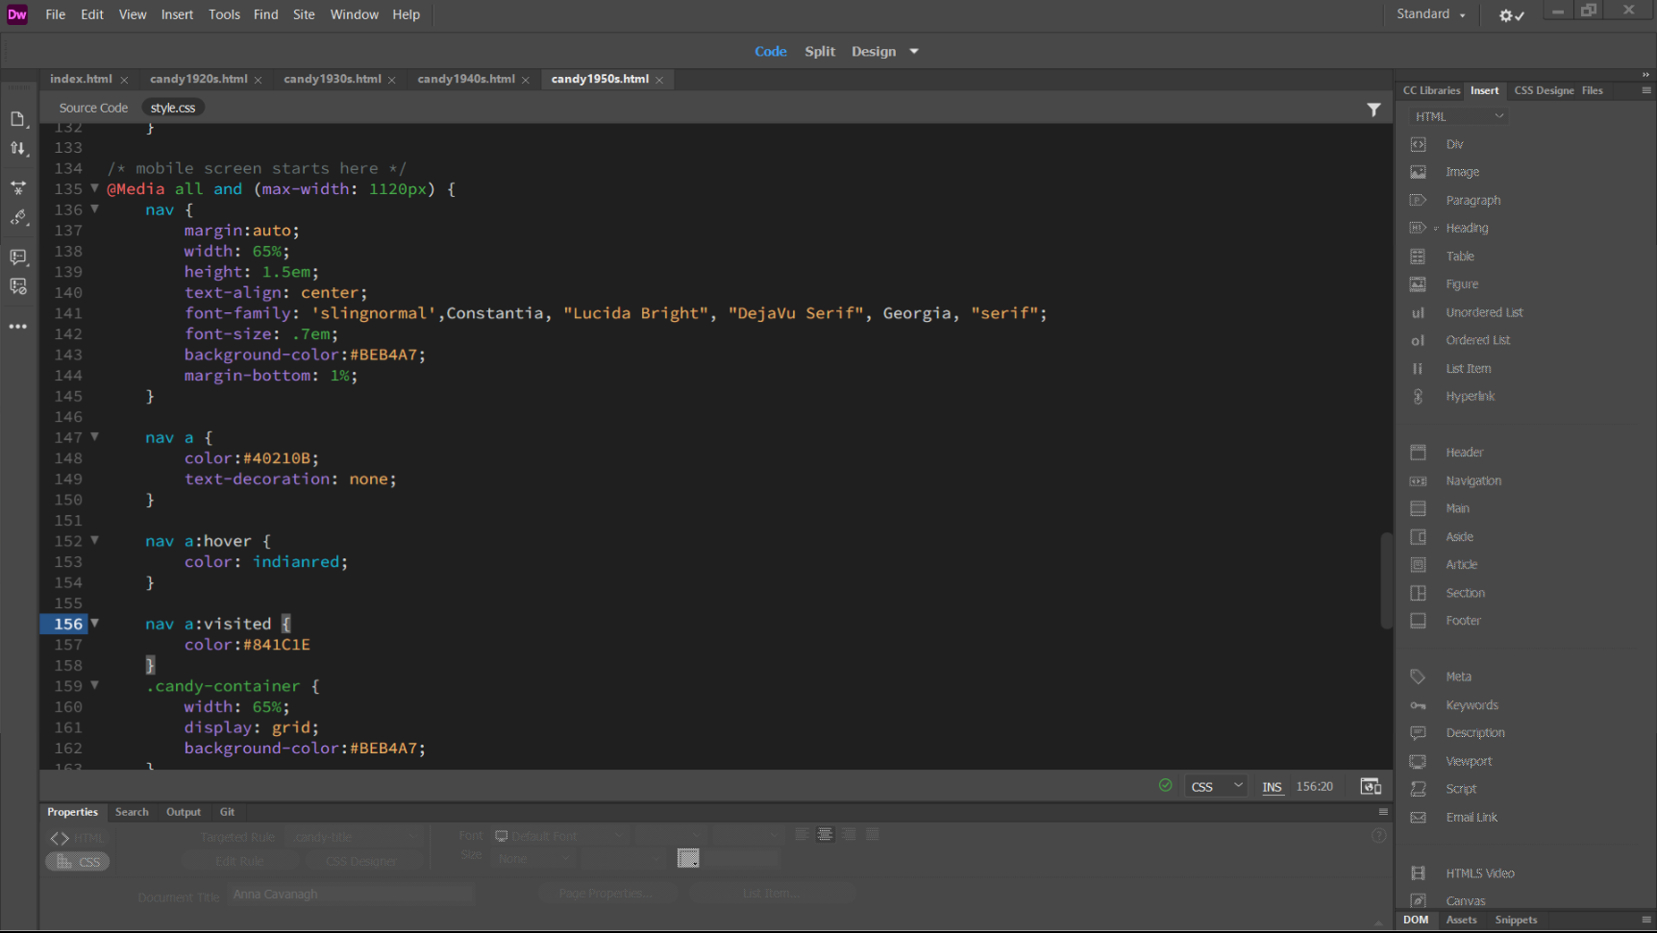Click the Remove Comment icon
This screenshot has width=1657, height=933.
pyautogui.click(x=17, y=286)
